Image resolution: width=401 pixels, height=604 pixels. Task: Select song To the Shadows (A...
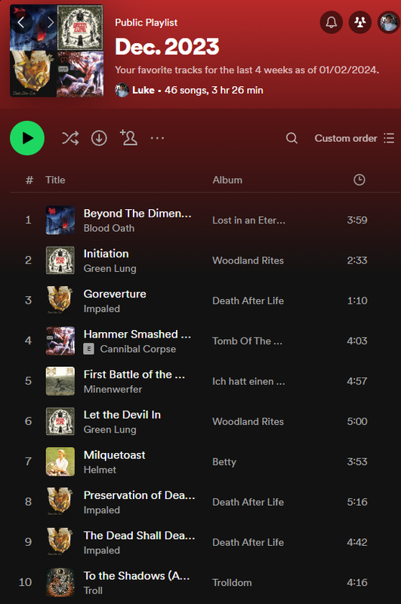click(137, 575)
